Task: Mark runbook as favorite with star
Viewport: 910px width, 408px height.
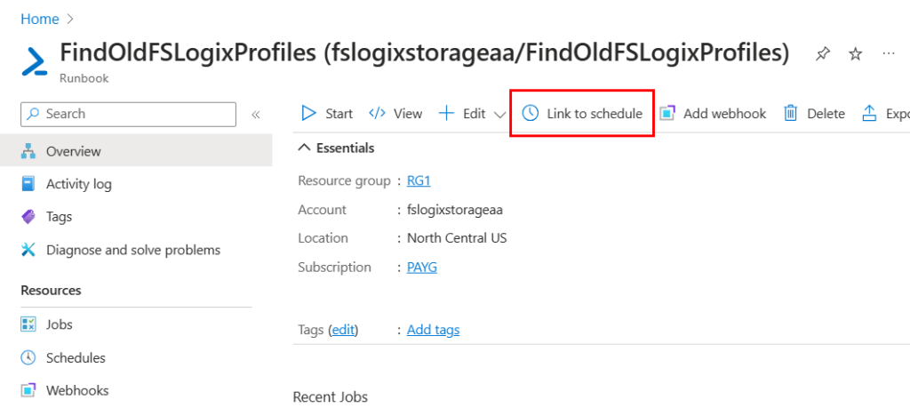Action: 855,54
